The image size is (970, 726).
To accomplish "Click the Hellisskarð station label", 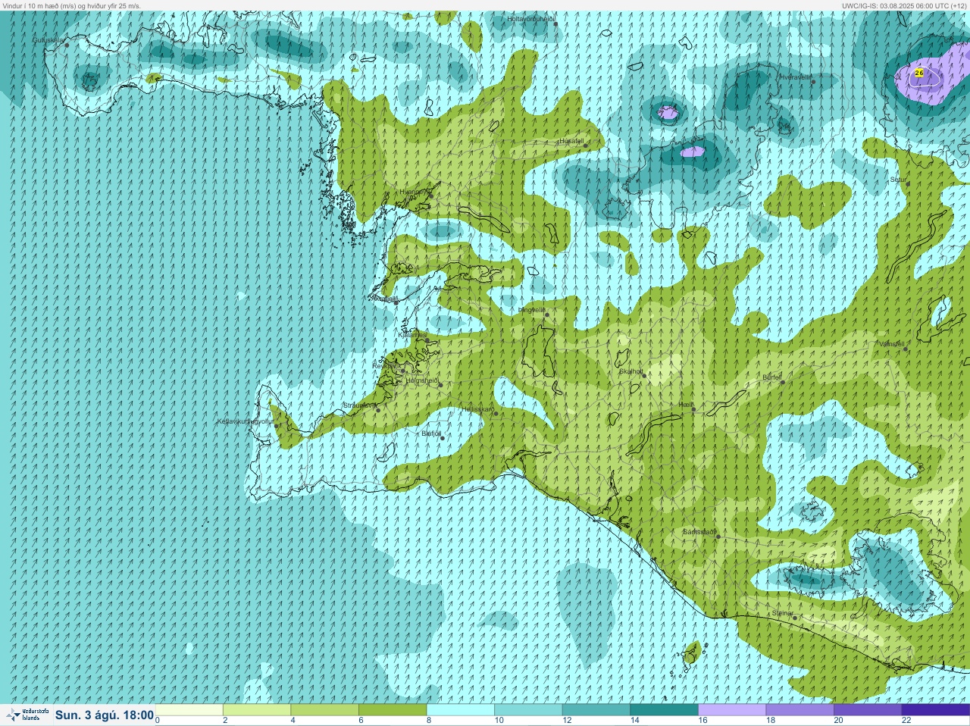I will 477,409.
